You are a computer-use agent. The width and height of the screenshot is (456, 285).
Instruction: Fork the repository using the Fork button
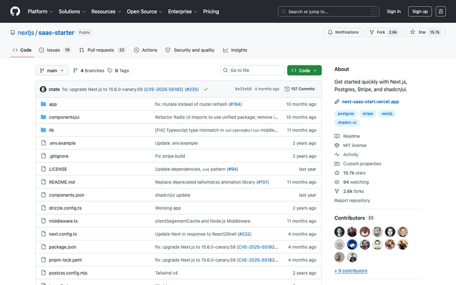tap(384, 32)
